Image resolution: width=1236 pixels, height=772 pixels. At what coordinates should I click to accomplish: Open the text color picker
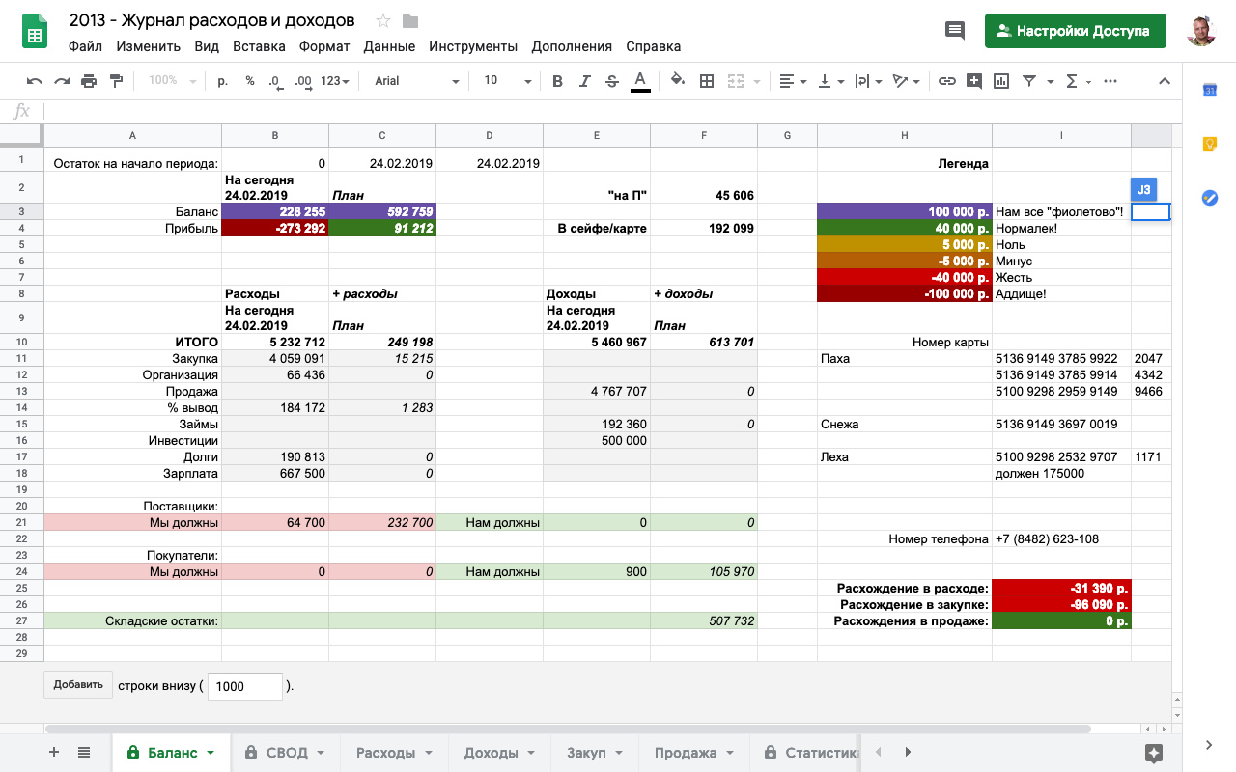639,81
